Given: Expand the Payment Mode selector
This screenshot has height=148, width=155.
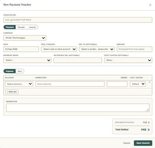Looking at the screenshot, I should click(27, 60).
